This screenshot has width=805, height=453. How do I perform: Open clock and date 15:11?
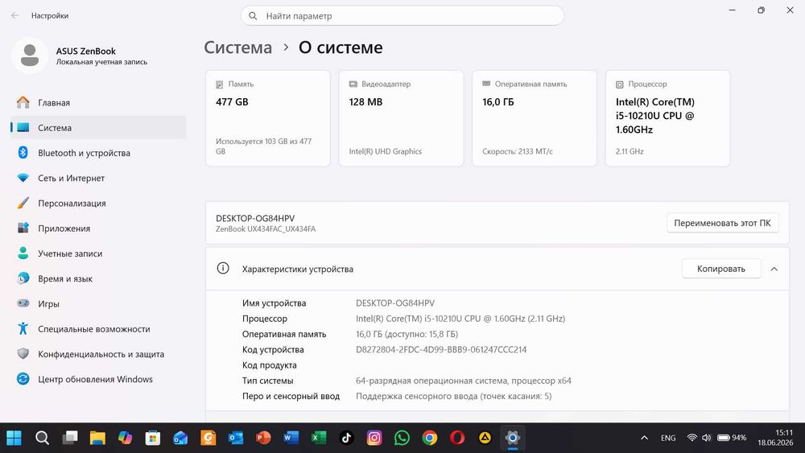775,438
